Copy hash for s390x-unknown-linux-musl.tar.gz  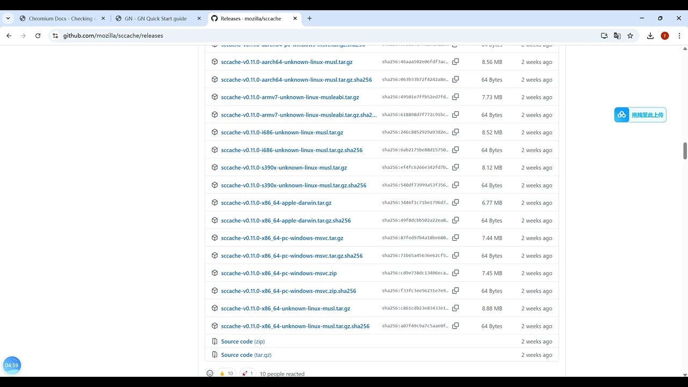pos(455,168)
